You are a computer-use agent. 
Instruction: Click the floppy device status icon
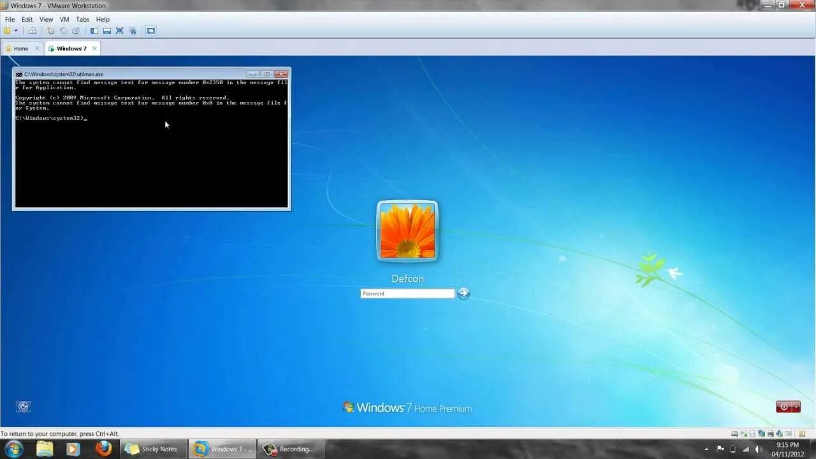752,433
